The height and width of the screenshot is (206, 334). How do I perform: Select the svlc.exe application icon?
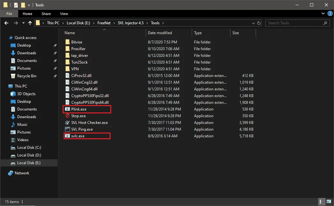[67, 136]
